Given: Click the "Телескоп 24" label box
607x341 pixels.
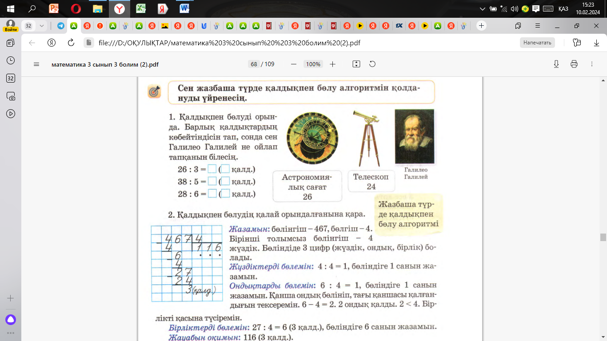Looking at the screenshot, I should [371, 182].
